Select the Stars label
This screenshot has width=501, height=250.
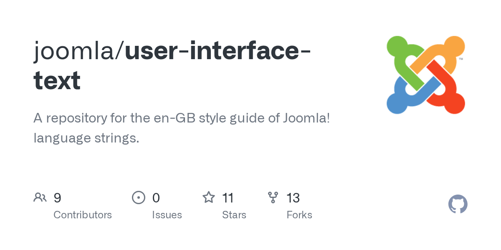234,215
